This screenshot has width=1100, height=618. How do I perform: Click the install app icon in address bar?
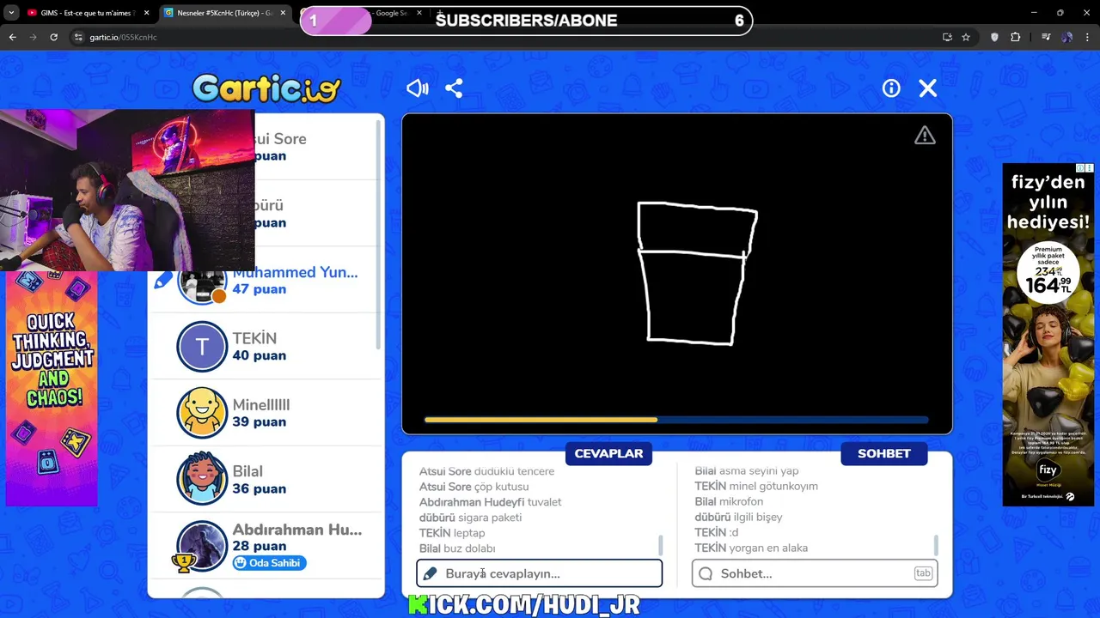[x=947, y=37]
